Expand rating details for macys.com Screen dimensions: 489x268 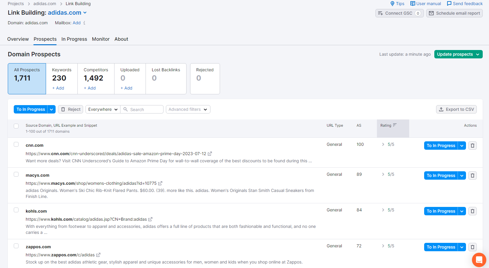coord(383,174)
